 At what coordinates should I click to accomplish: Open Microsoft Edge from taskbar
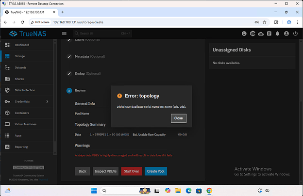click(188, 191)
